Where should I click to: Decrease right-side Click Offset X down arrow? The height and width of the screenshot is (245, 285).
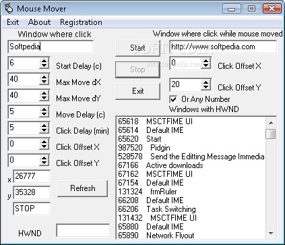206,66
